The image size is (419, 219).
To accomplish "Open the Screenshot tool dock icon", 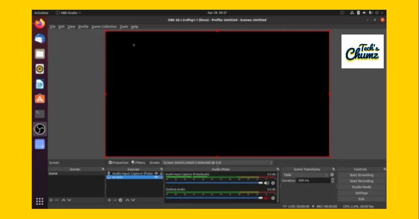I will pos(40,144).
